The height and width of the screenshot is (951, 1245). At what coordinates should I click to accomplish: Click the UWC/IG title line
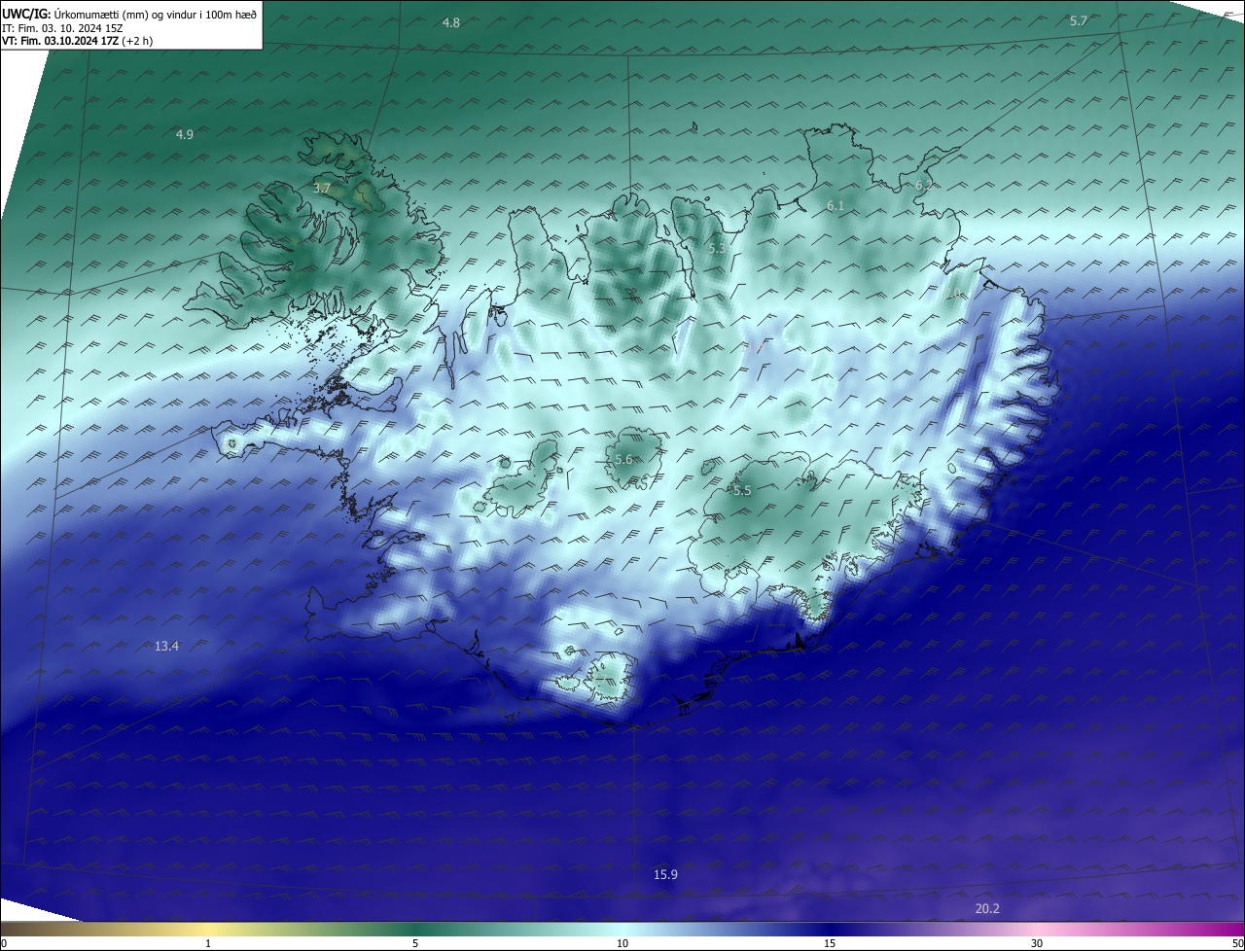coord(129,15)
